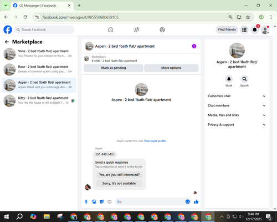Open the Windows Start menu
The image size is (277, 222).
click(7, 216)
